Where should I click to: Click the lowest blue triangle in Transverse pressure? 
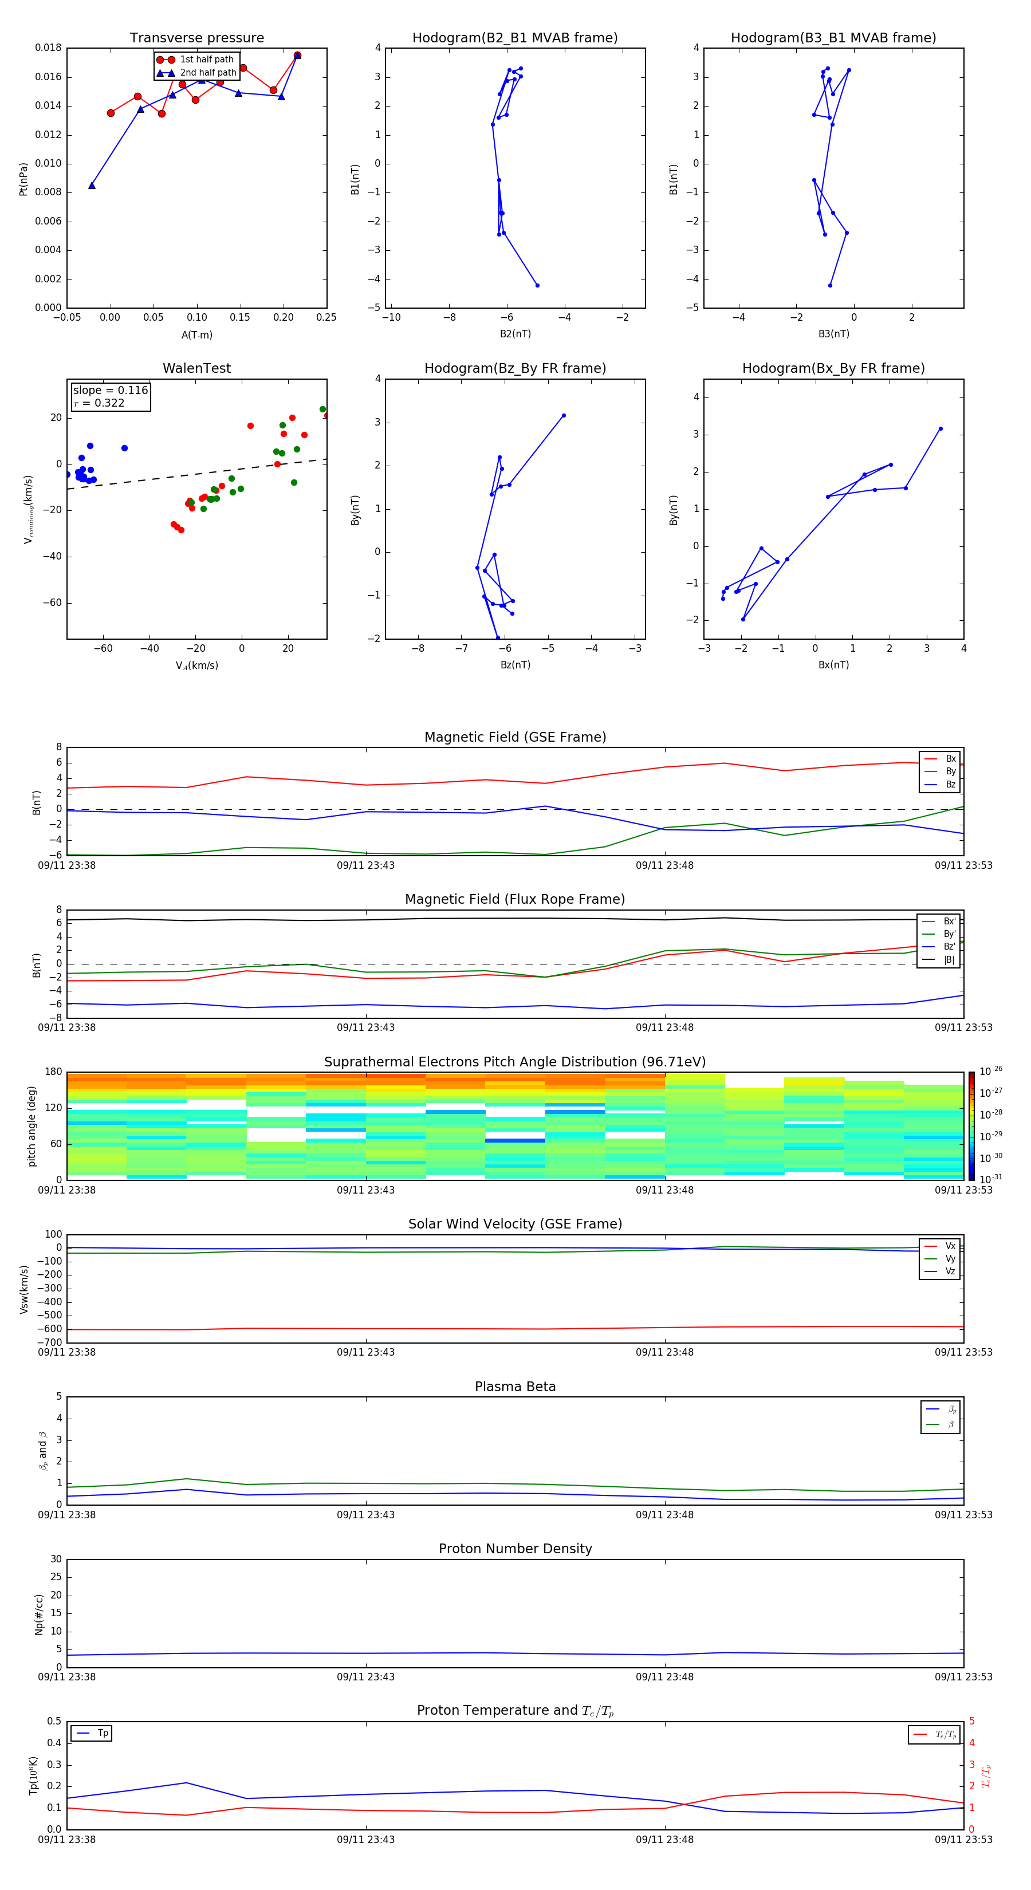[x=92, y=186]
